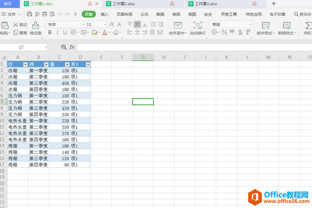Click the Increase indent icon
Image resolution: width=312 pixels, height=208 pixels.
[161, 24]
